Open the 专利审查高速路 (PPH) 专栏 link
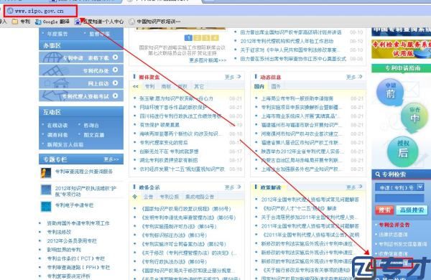The width and height of the screenshot is (431, 280). point(78,267)
